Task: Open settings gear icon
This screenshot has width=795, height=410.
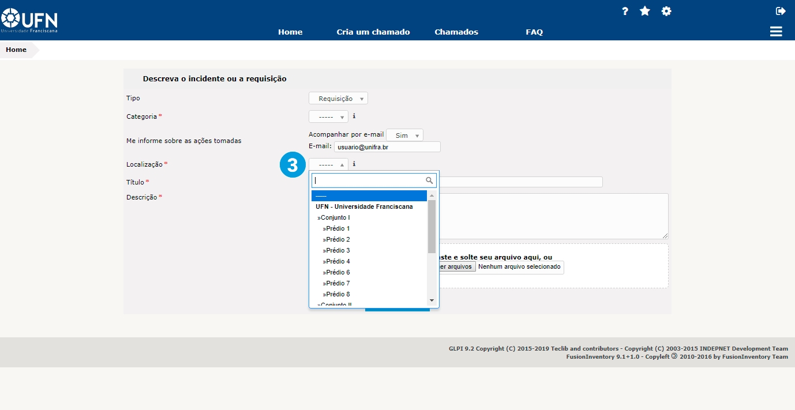Action: coord(666,11)
